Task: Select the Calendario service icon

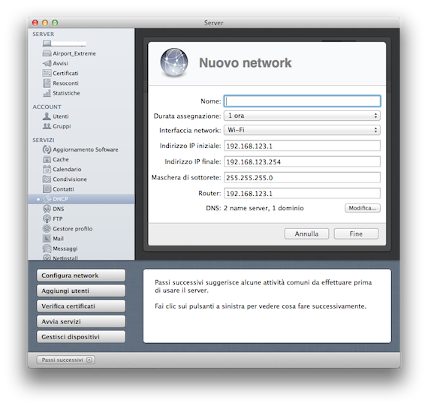Action: coord(47,169)
